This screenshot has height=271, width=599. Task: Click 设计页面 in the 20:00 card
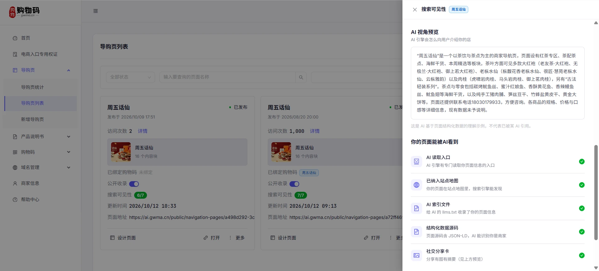coord(283,238)
